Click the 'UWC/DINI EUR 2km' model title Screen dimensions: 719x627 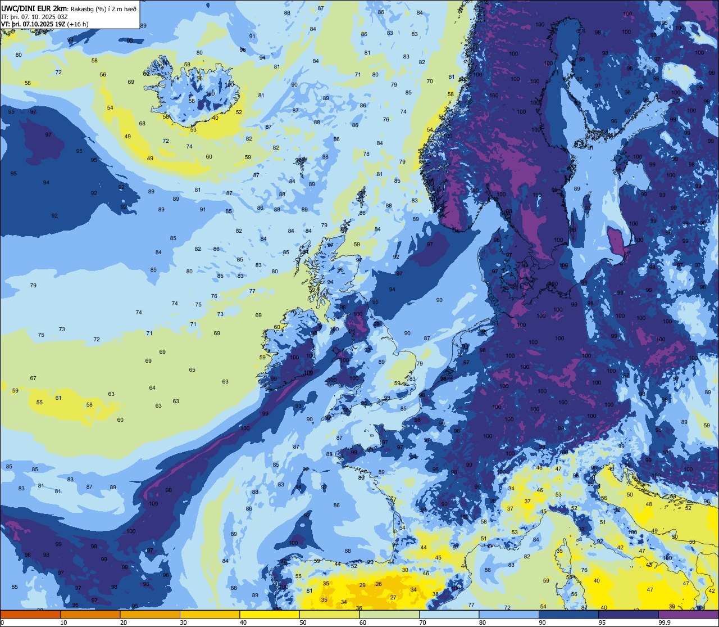point(34,8)
